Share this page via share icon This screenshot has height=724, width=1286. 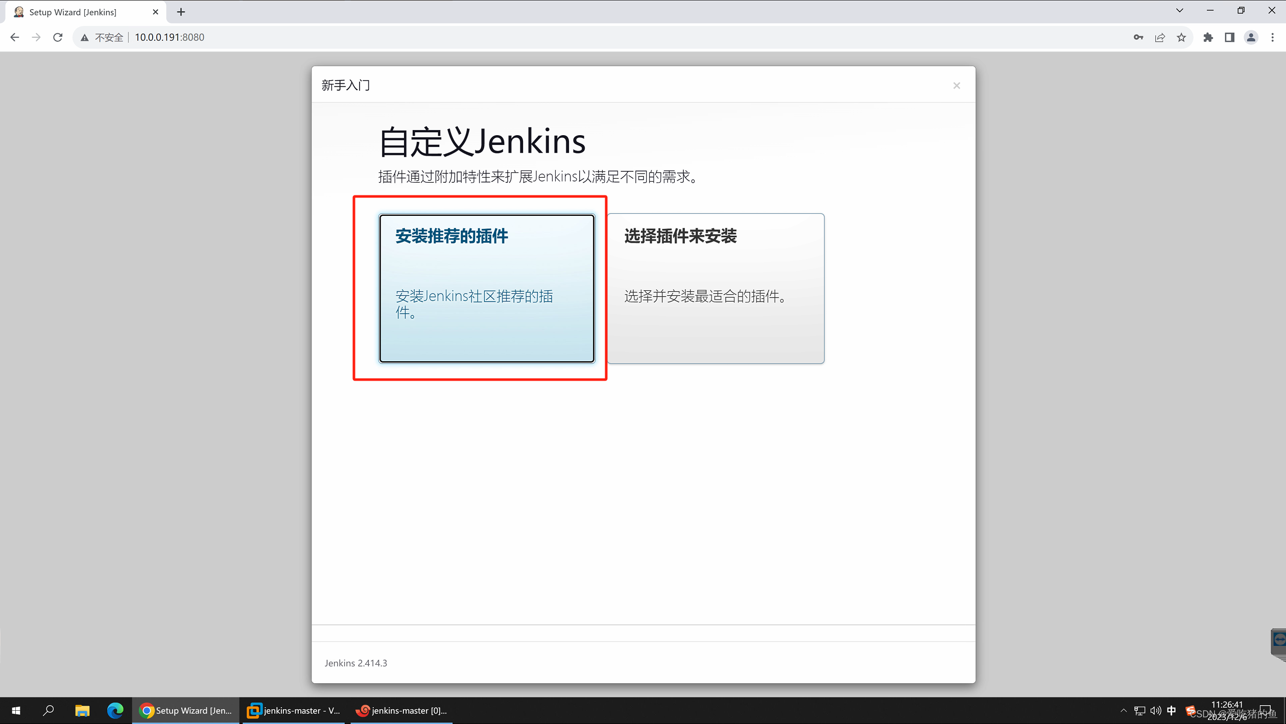[1160, 37]
